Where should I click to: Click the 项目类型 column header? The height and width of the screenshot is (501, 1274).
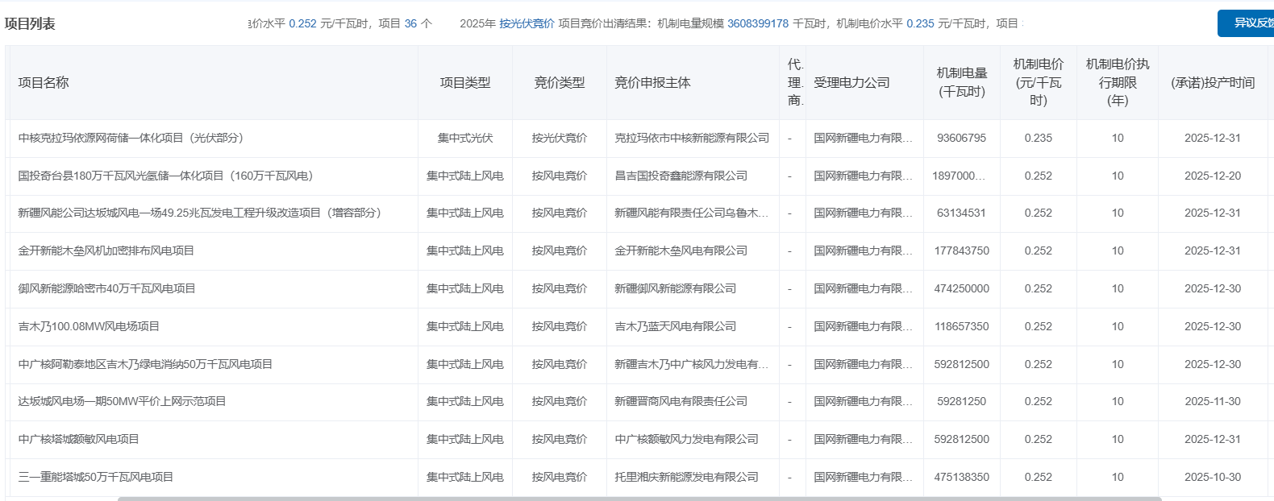[x=464, y=82]
